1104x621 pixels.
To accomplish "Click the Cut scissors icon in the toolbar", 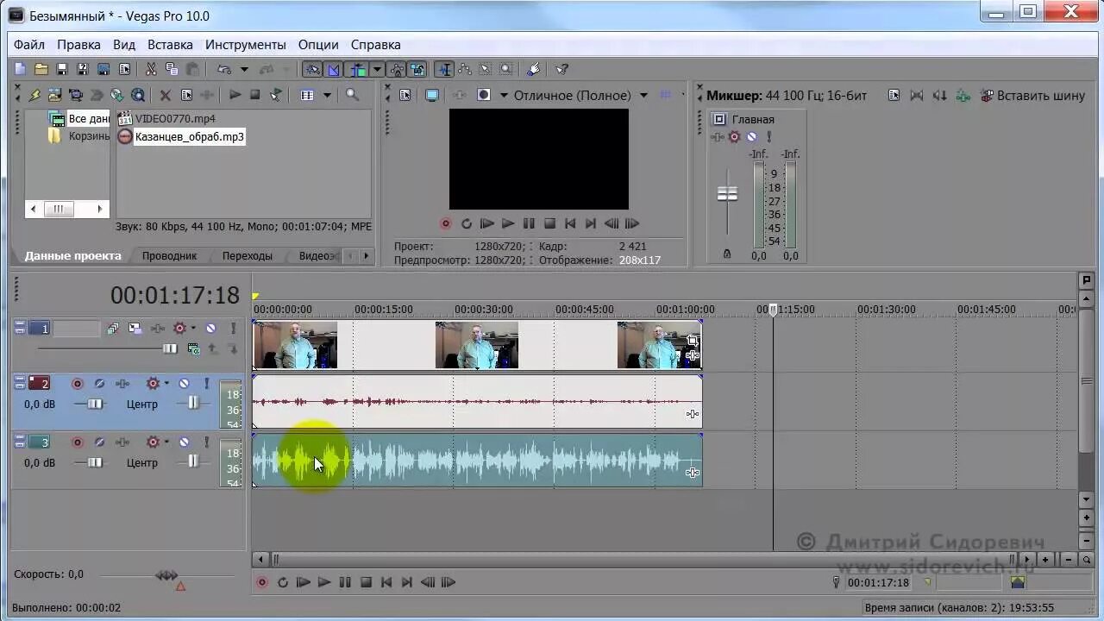I will point(151,69).
